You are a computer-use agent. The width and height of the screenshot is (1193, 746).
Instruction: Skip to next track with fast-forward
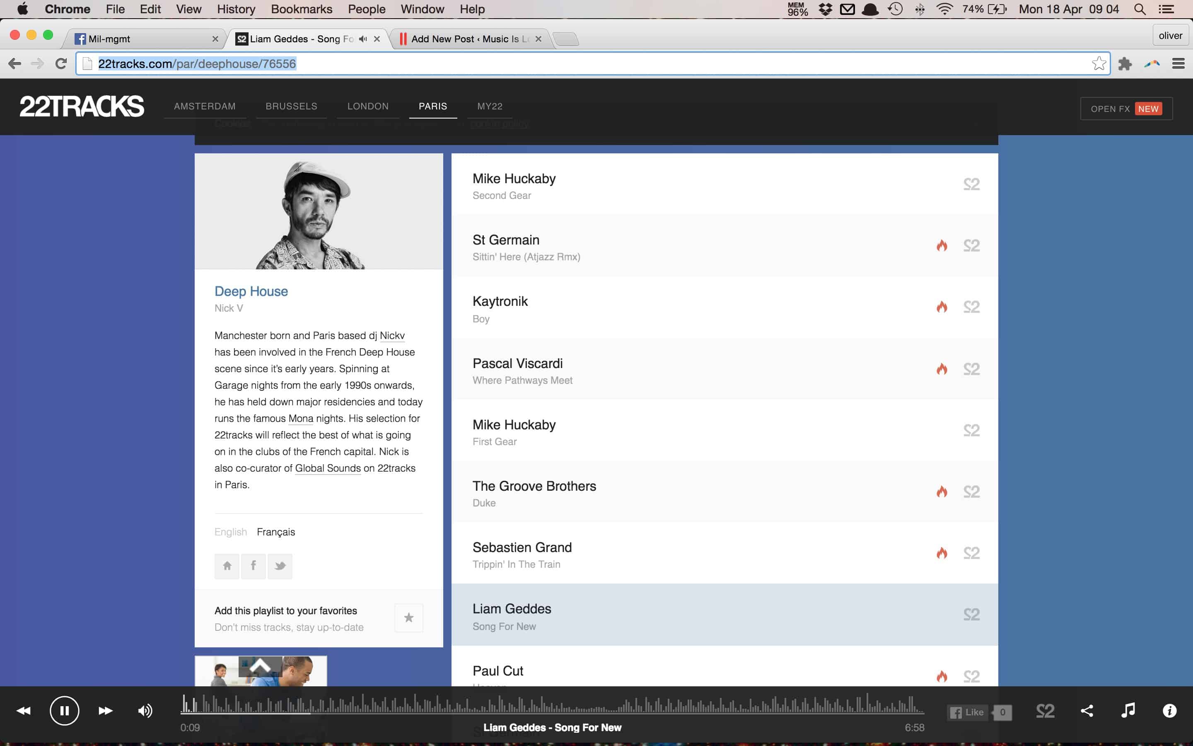click(x=106, y=710)
